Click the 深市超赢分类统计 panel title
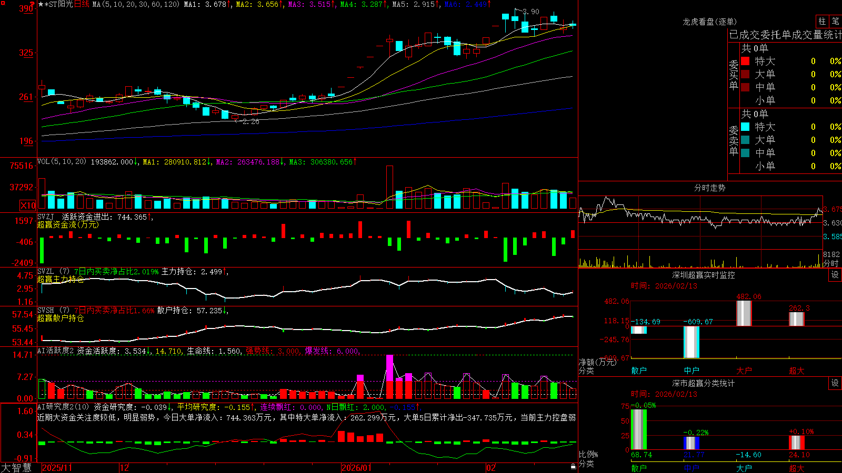The height and width of the screenshot is (473, 842). 704,383
